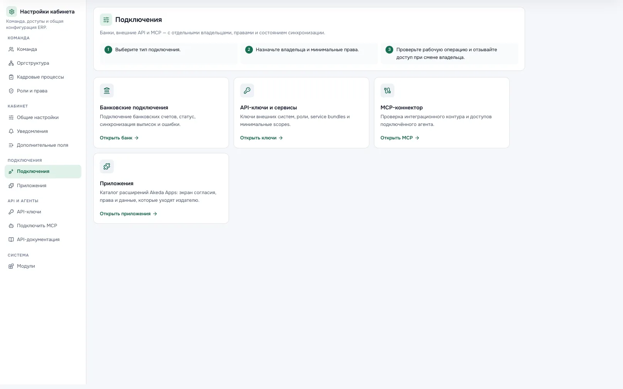Click the step 1 badge Выберите тип подключения
This screenshot has width=623, height=389.
108,50
